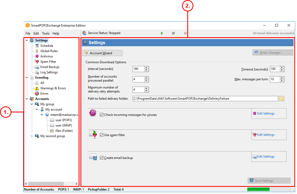Select the Warnings & Errors tree entry text
The width and height of the screenshot is (297, 194).
(x=53, y=88)
